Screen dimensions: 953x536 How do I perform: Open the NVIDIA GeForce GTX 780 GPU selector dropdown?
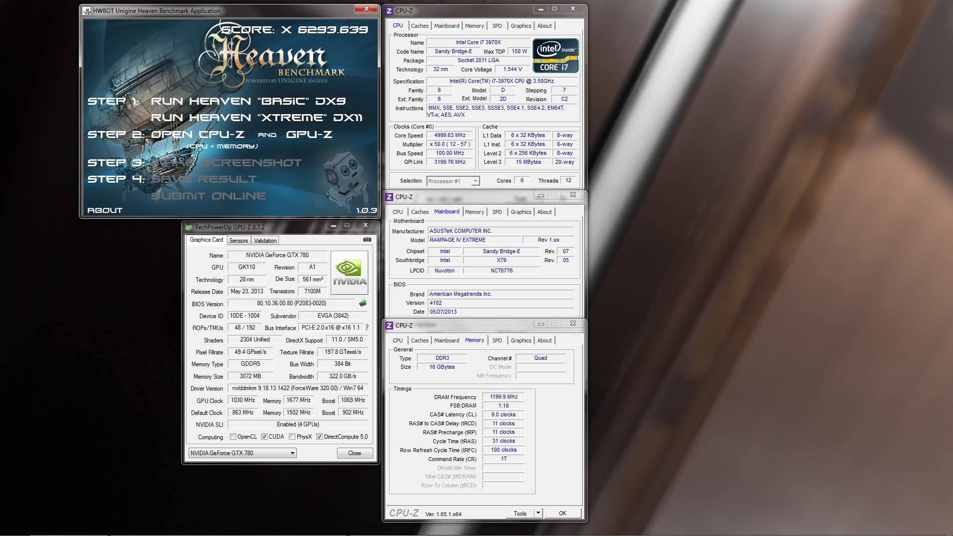(243, 453)
